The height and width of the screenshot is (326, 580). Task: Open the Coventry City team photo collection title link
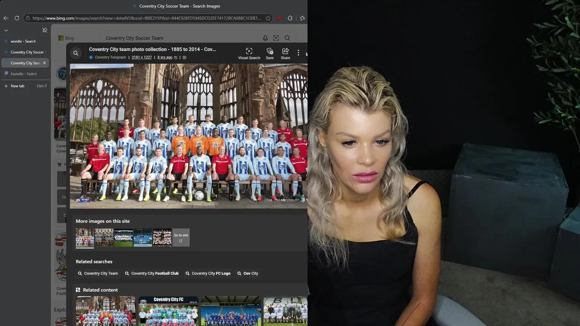152,49
